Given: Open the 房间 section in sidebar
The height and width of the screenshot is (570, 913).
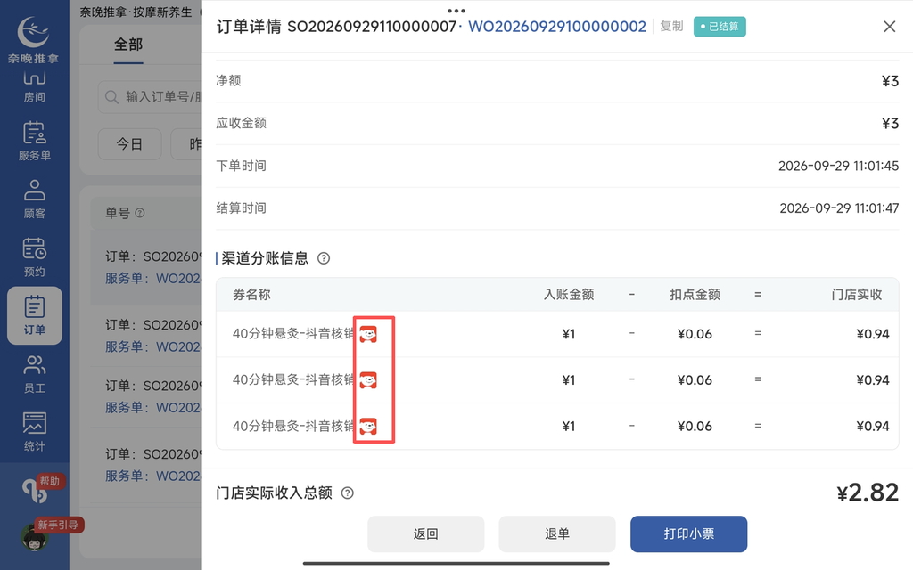Looking at the screenshot, I should coord(35,86).
